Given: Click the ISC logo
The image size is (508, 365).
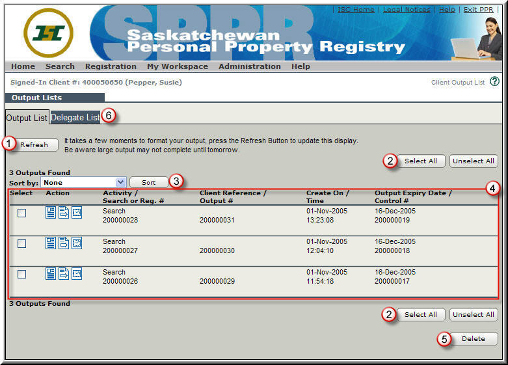Looking at the screenshot, I should pos(49,33).
